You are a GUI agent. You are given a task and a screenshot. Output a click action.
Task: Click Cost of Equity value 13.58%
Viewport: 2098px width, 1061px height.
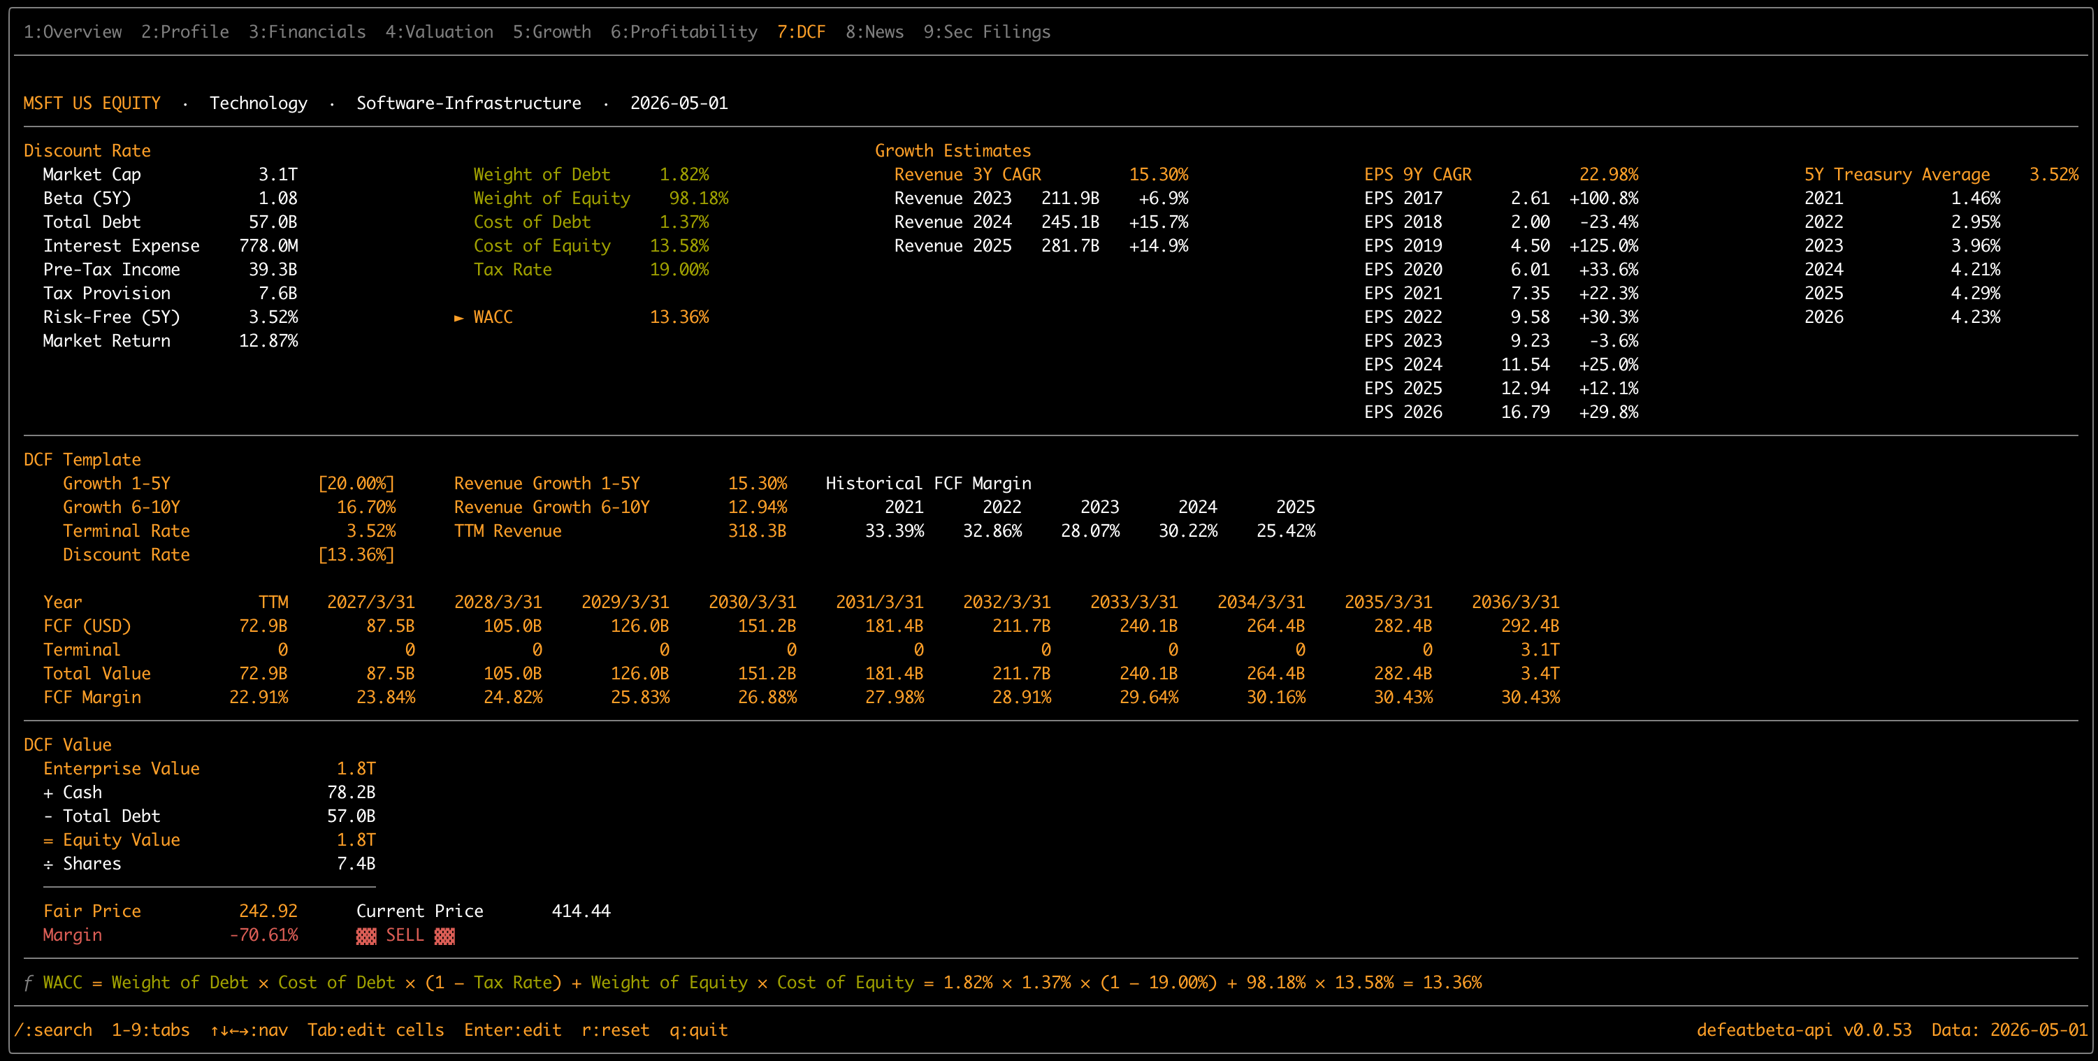point(679,246)
